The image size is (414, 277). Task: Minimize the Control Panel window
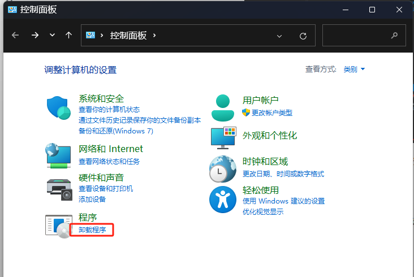(346, 10)
